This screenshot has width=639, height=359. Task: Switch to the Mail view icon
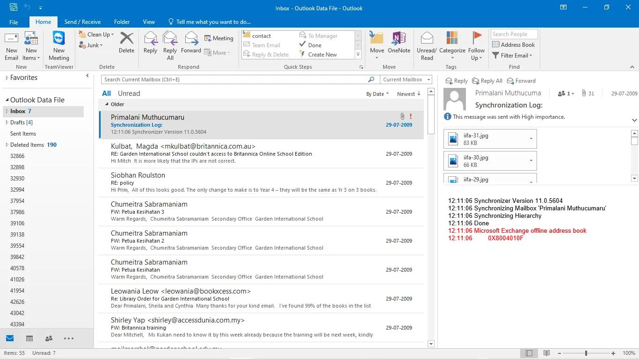10,338
